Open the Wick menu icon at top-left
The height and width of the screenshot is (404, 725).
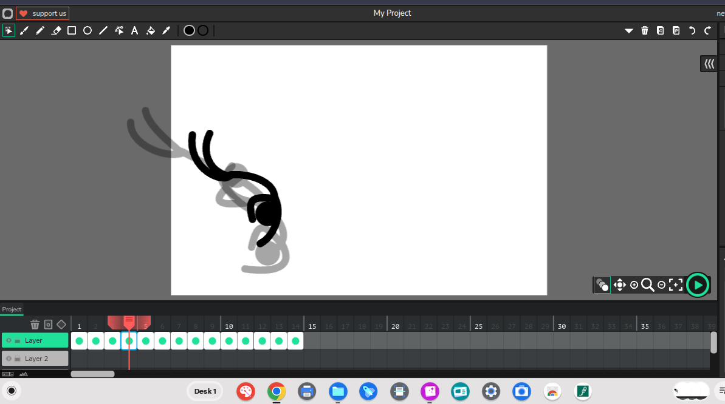(x=7, y=13)
